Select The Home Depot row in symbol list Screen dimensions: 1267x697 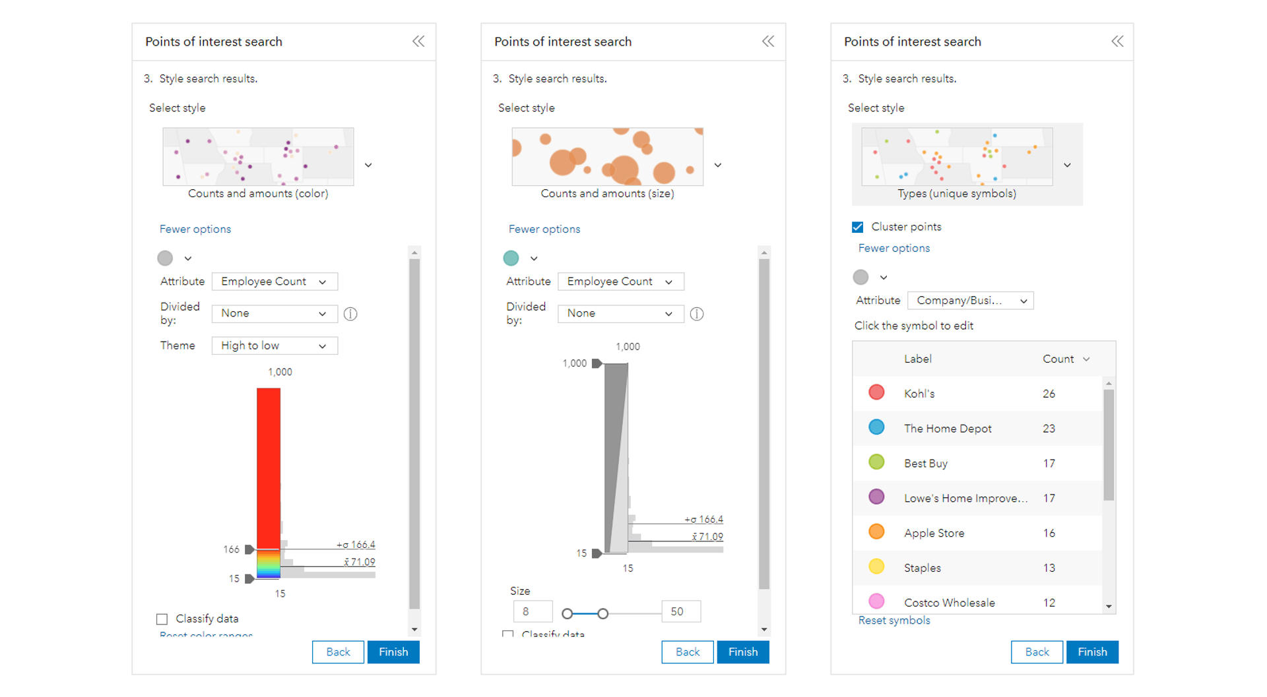[948, 429]
